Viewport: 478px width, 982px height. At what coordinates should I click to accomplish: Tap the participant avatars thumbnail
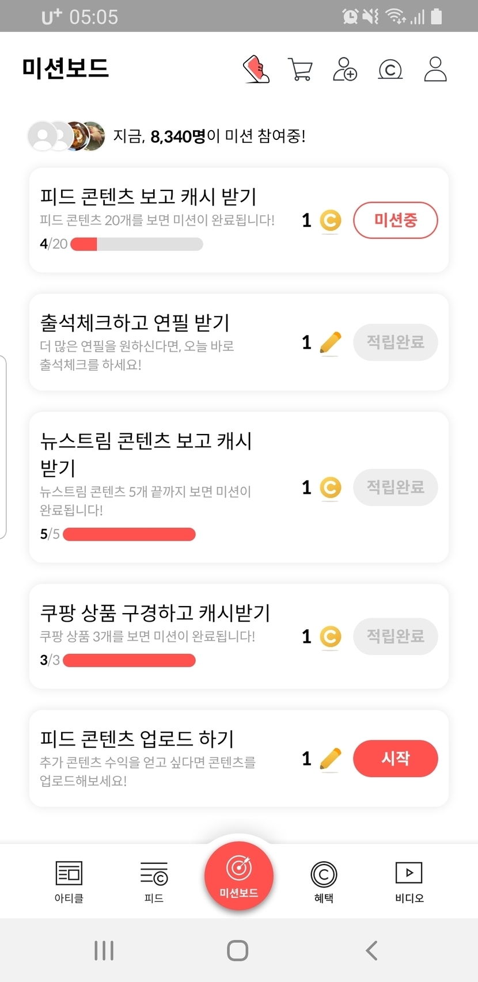[x=67, y=136]
